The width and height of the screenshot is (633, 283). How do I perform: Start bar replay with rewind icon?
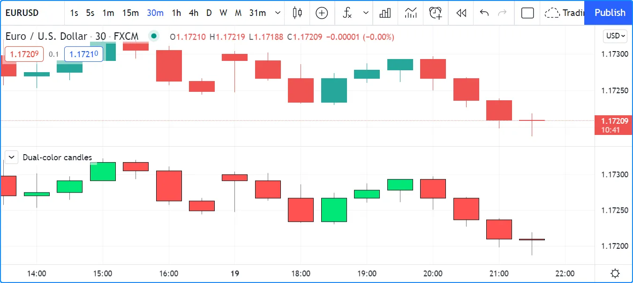pyautogui.click(x=461, y=13)
